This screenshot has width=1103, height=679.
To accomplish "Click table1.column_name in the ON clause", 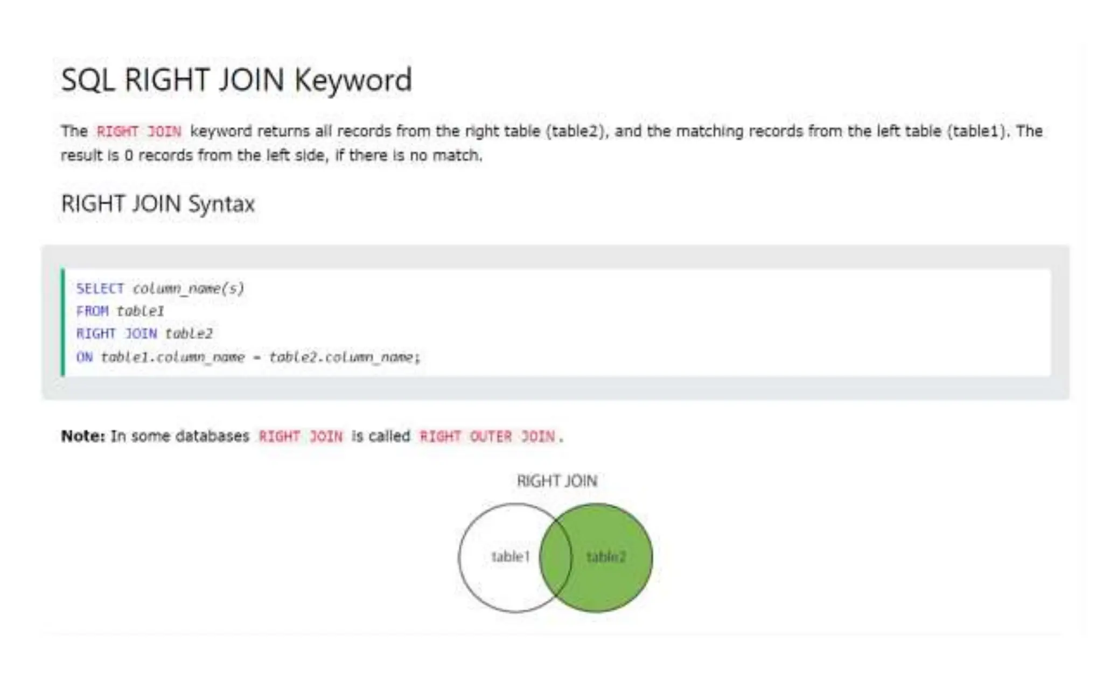I will 172,357.
